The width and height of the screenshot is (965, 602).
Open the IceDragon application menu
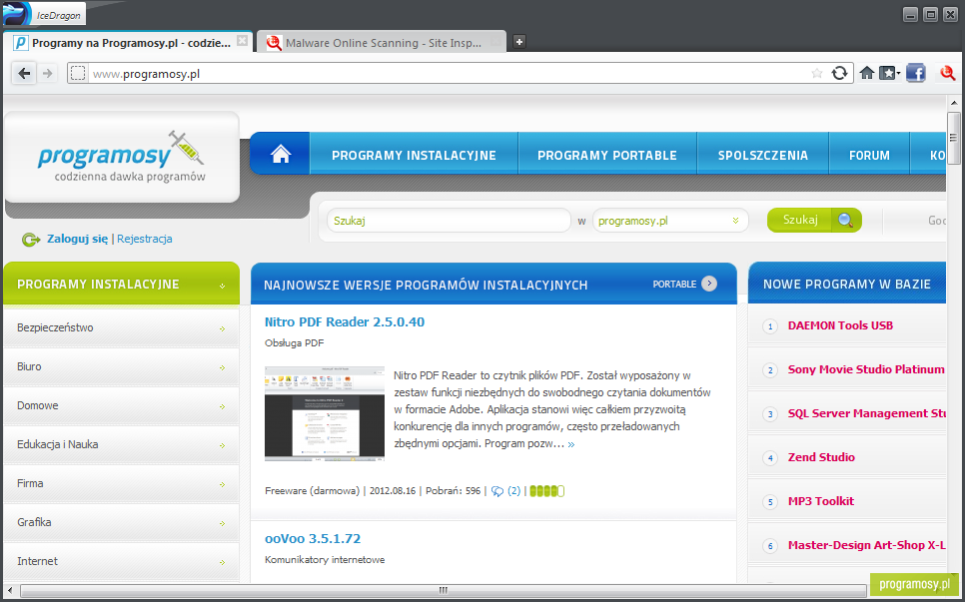click(43, 14)
